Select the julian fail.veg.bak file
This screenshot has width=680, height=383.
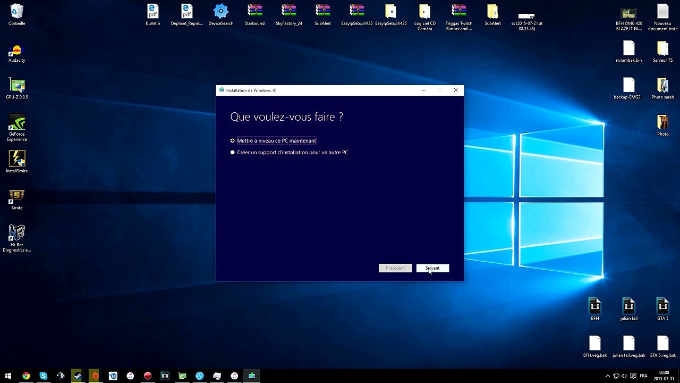(629, 347)
